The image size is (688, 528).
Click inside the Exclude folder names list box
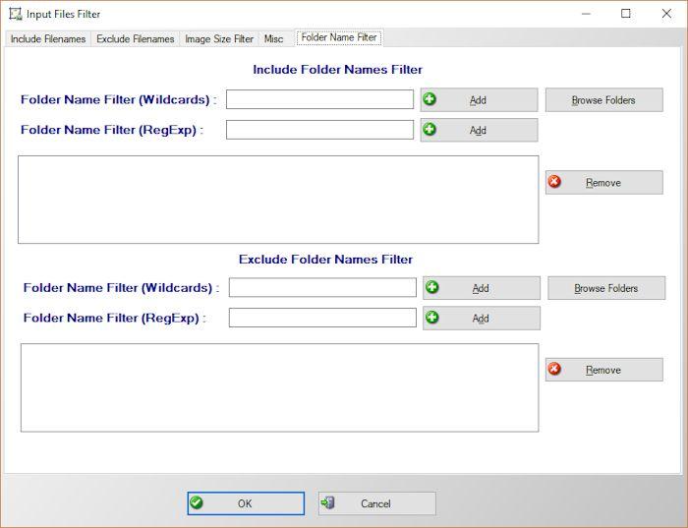click(x=279, y=387)
